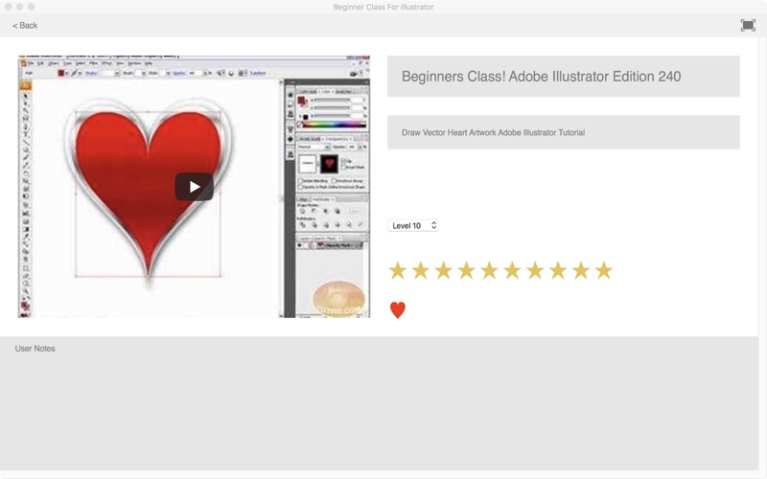Viewport: 767px width, 479px height.
Task: Rate five stars using the fifth star
Action: pyautogui.click(x=490, y=270)
